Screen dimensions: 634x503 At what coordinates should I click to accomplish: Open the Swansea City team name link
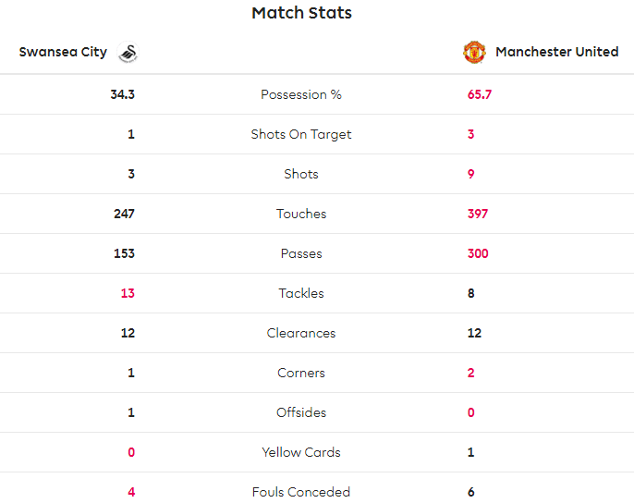pyautogui.click(x=63, y=52)
